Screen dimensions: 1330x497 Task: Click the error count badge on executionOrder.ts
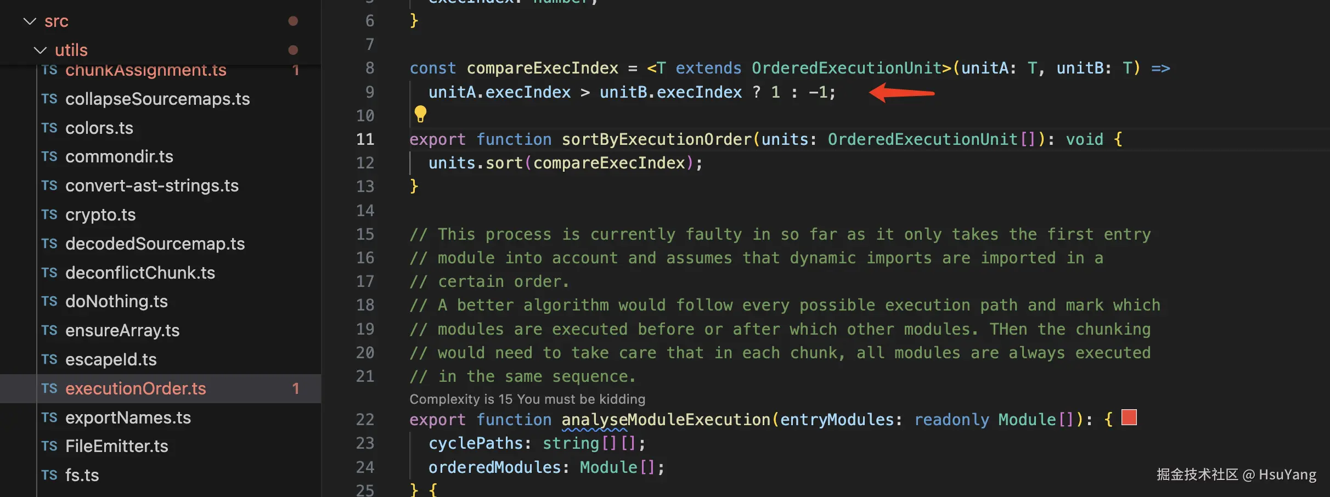(296, 388)
